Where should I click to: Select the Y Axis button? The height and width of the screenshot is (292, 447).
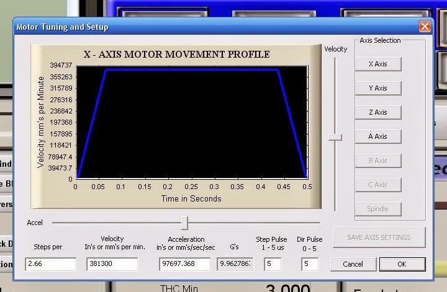[378, 88]
